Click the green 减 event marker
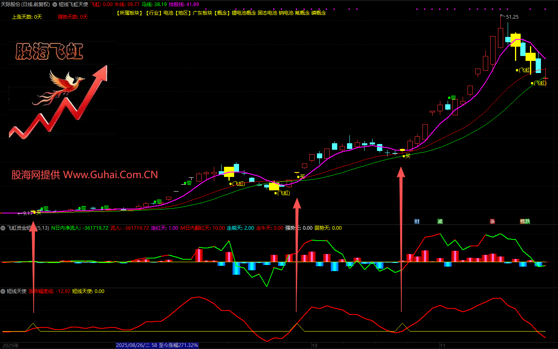Viewport: 558px width, 349px height. pos(440,222)
